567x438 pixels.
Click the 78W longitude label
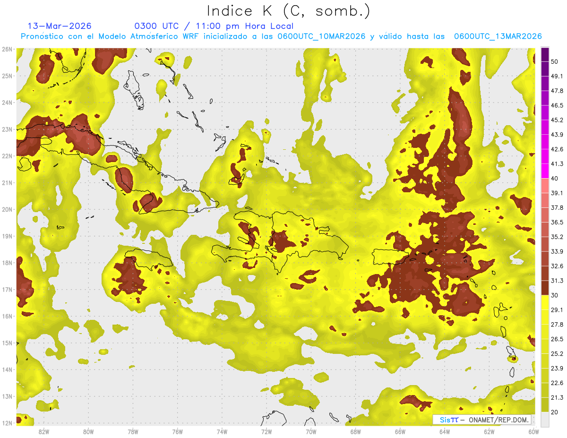click(x=133, y=431)
